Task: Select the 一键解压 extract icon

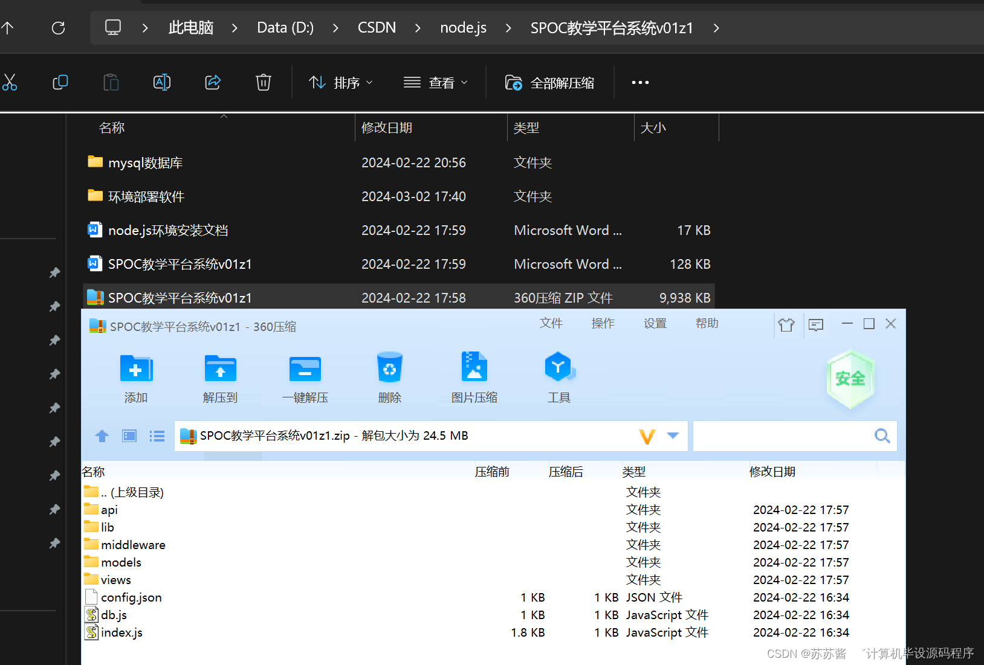Action: pyautogui.click(x=305, y=376)
